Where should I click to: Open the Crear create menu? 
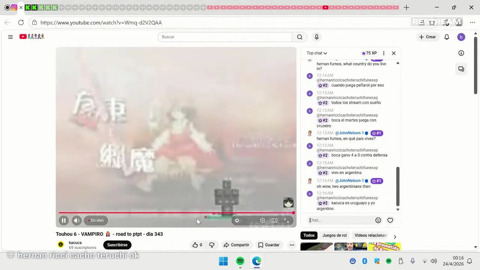[427, 37]
